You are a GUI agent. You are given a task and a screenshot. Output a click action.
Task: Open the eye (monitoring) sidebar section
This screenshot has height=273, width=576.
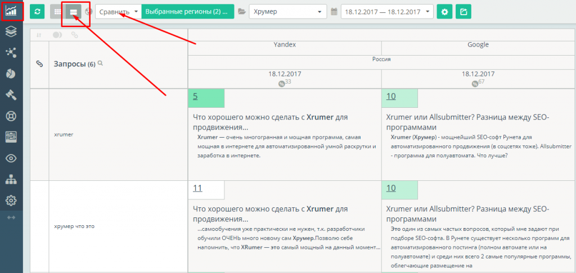click(x=11, y=158)
